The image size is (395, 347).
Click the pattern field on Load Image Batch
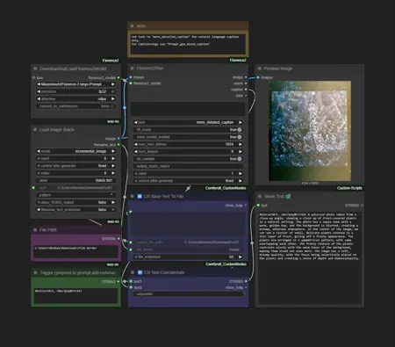tap(75, 195)
